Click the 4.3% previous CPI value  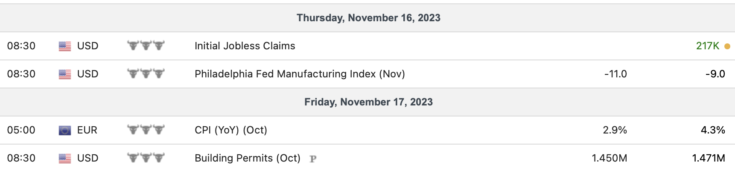point(713,130)
